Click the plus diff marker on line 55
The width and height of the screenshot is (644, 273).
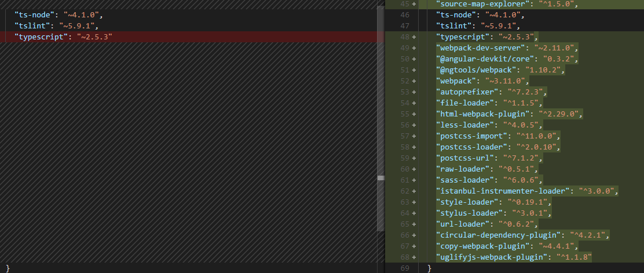pos(414,114)
